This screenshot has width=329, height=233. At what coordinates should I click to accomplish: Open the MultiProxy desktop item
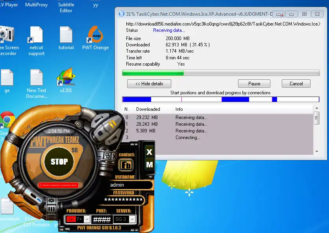[x=36, y=5]
